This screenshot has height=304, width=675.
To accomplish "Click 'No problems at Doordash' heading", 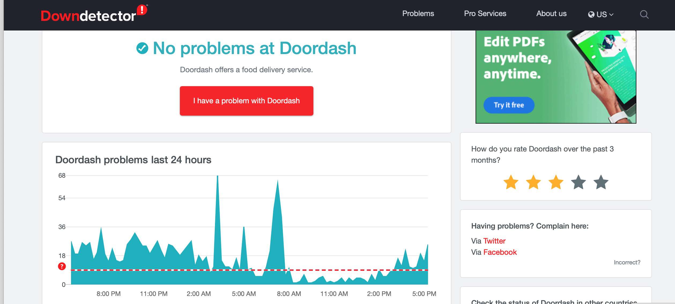I will (x=254, y=48).
